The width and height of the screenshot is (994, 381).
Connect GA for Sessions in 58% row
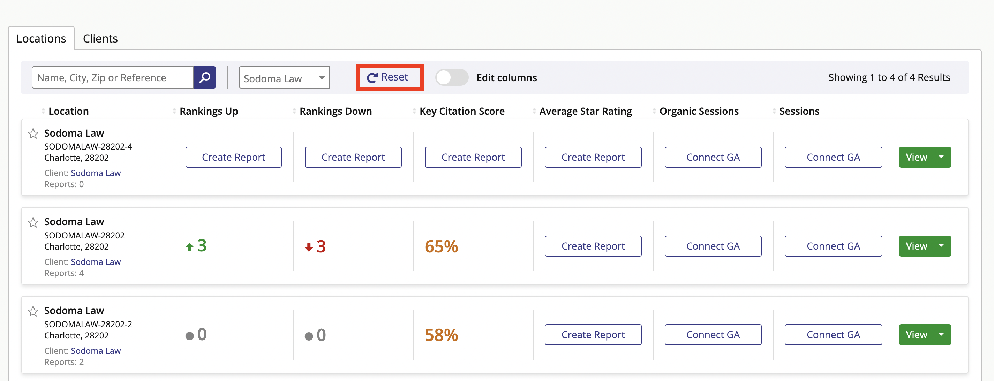pyautogui.click(x=834, y=335)
